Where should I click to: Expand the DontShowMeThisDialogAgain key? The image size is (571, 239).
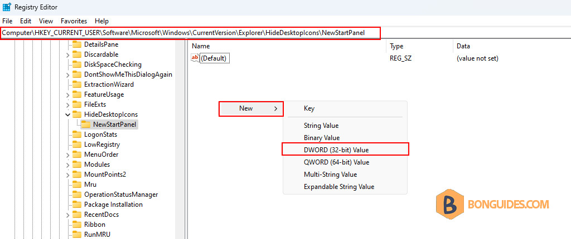point(67,75)
